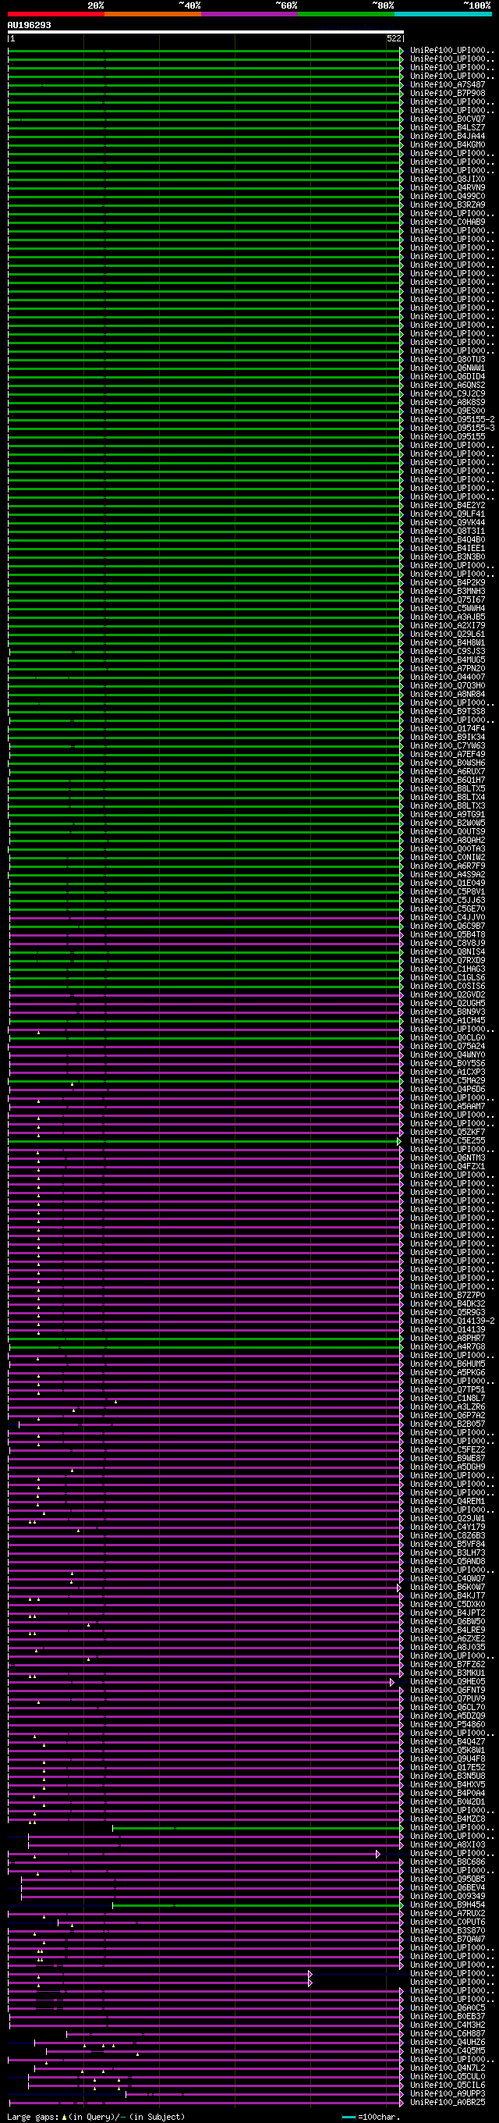The width and height of the screenshot is (499, 2123).
Task: Open hit UniRef100_Q9ES00
Action: [448, 411]
